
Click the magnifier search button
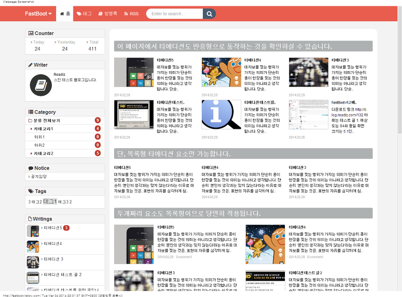(x=209, y=14)
